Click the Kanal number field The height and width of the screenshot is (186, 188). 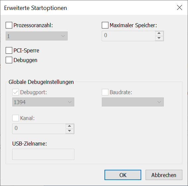(x=39, y=129)
